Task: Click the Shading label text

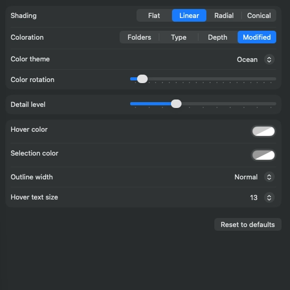Action: click(23, 16)
